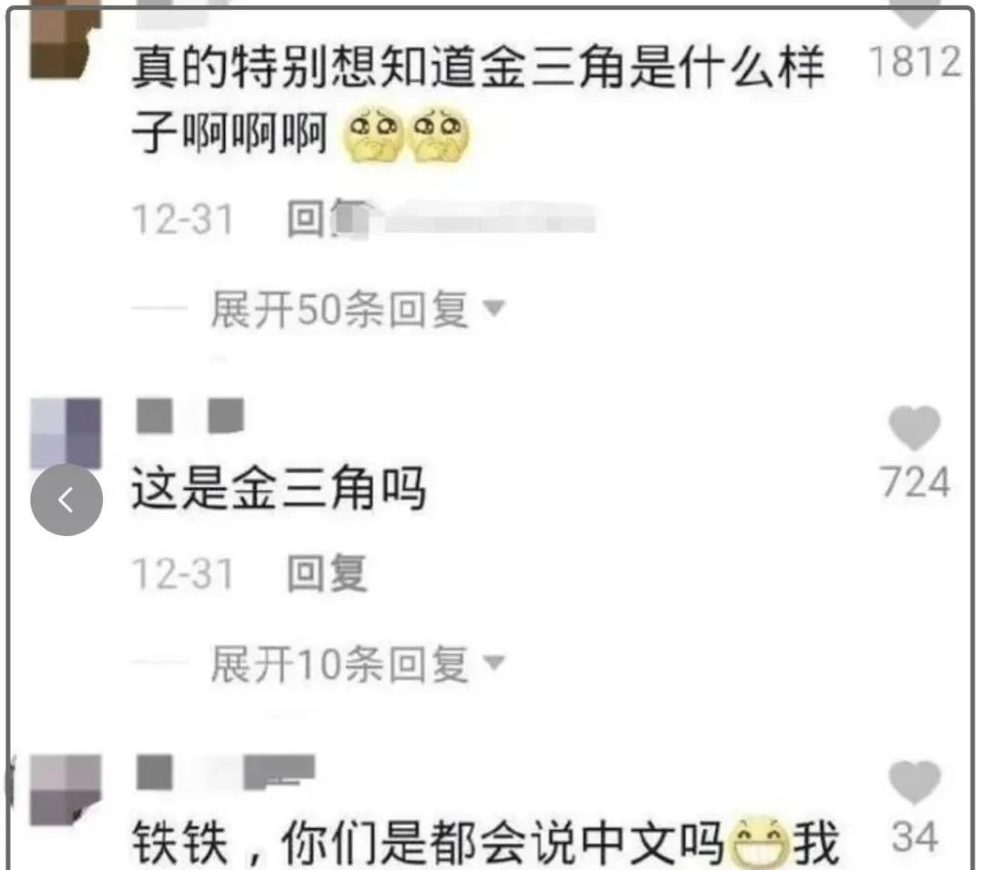
Task: Reply to the 这是金三角吗 comment
Action: (327, 573)
